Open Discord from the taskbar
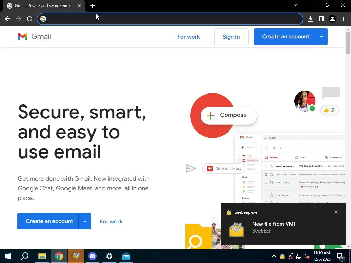Image resolution: width=351 pixels, height=263 pixels. tap(93, 256)
